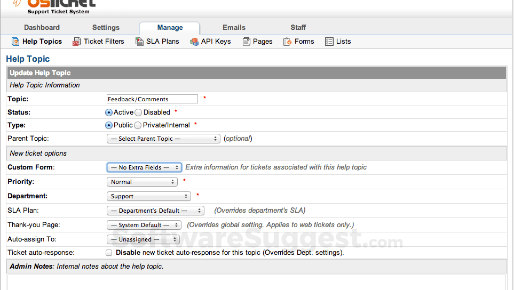Click the Topic name text field
The width and height of the screenshot is (514, 290).
click(x=152, y=99)
